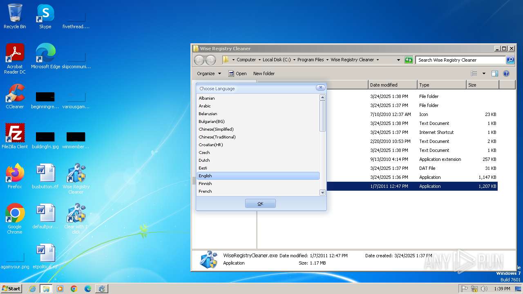Click Open in Explorer toolbar

click(237, 73)
